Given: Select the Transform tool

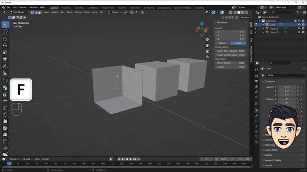Looking at the screenshot, I should (5, 59).
